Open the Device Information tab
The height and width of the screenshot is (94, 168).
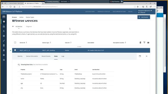pos(32,56)
